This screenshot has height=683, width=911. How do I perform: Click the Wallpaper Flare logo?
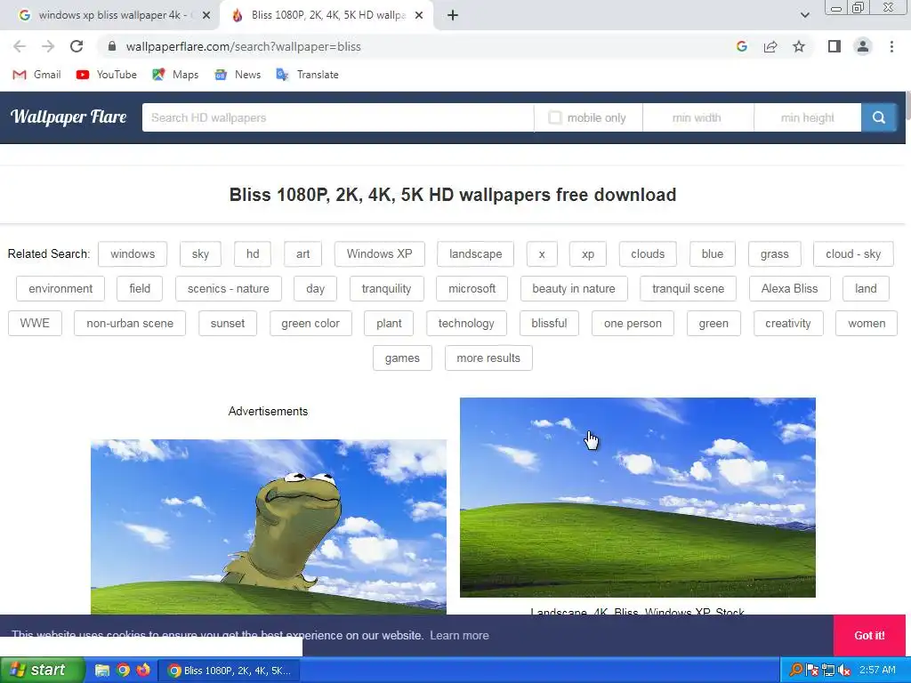point(69,117)
